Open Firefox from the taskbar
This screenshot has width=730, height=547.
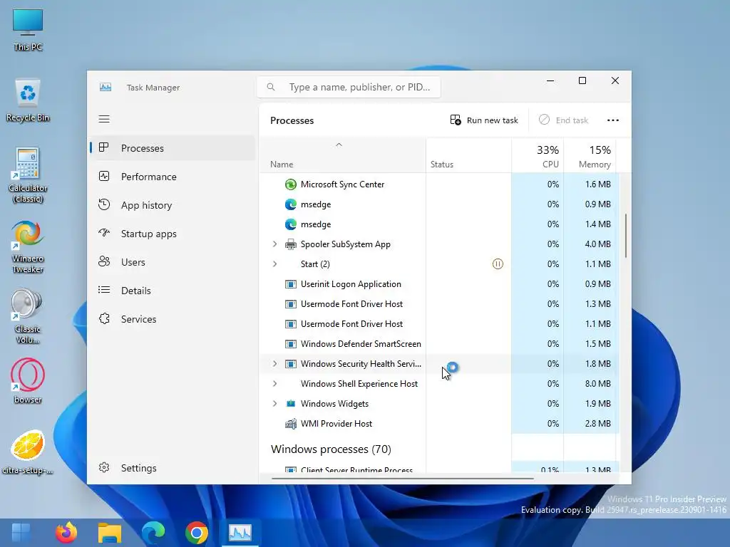66,533
